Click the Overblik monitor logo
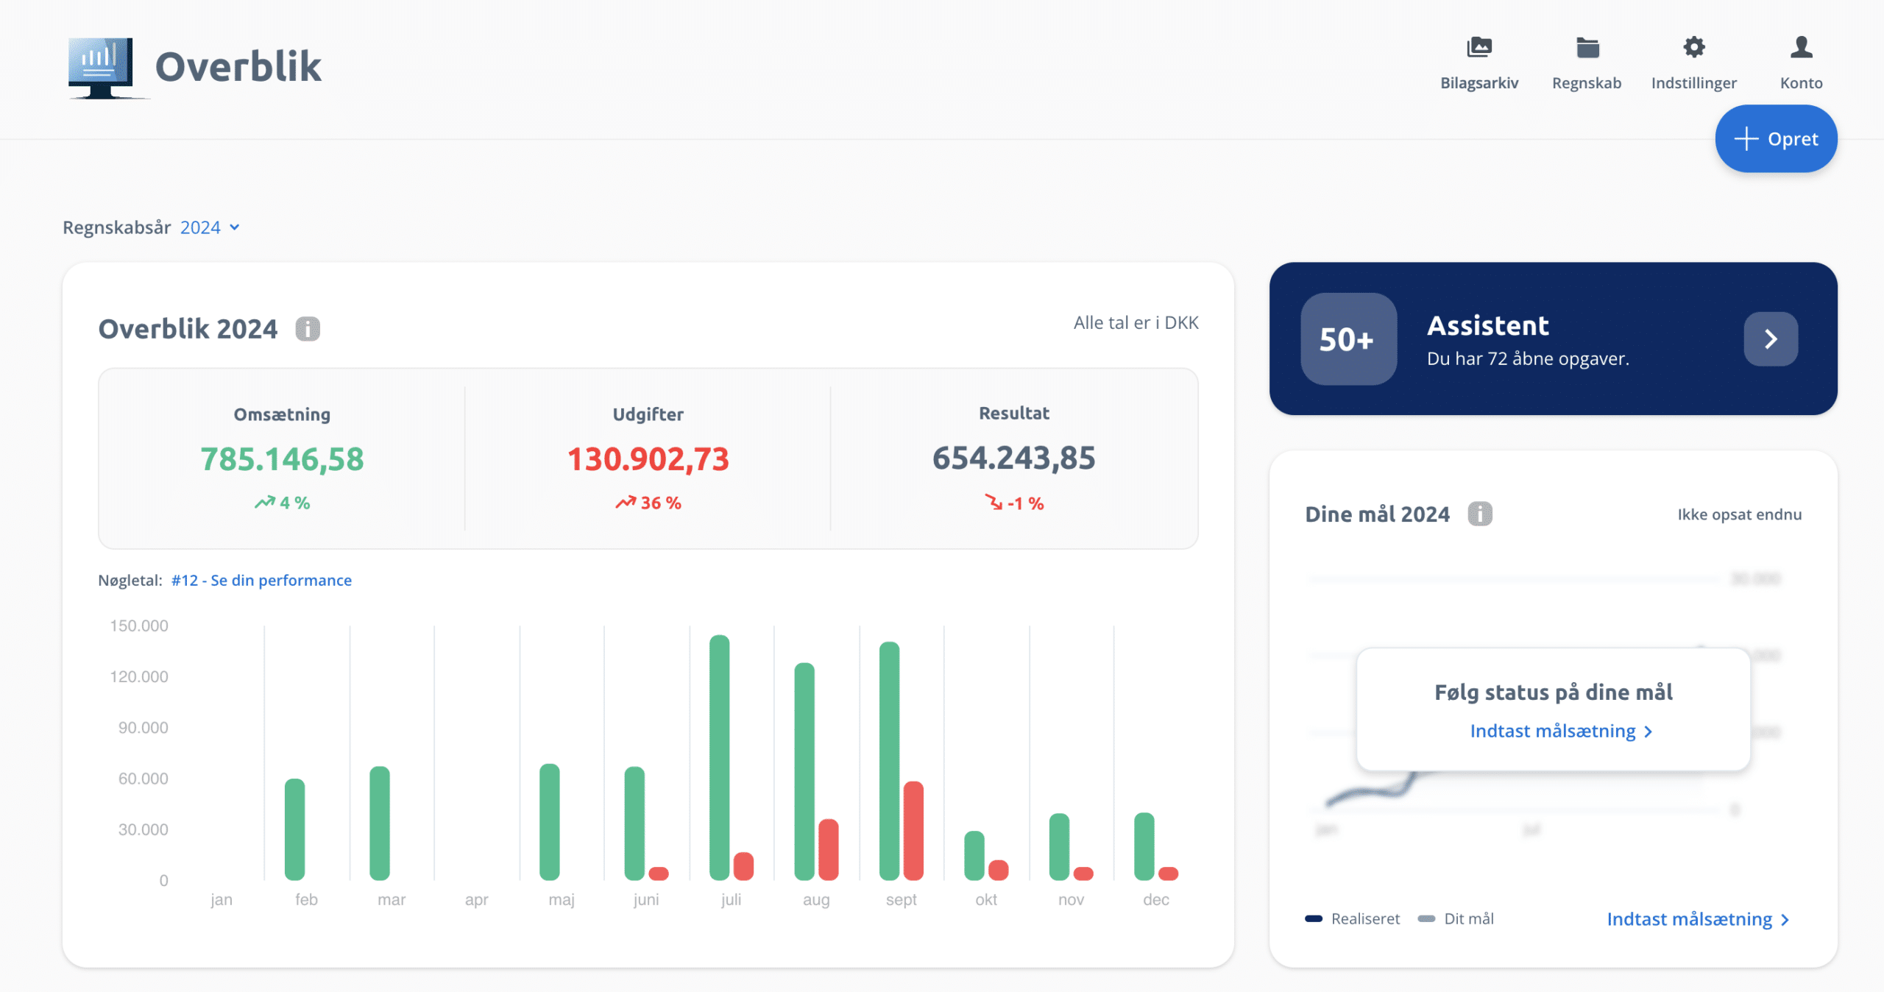 coord(102,67)
